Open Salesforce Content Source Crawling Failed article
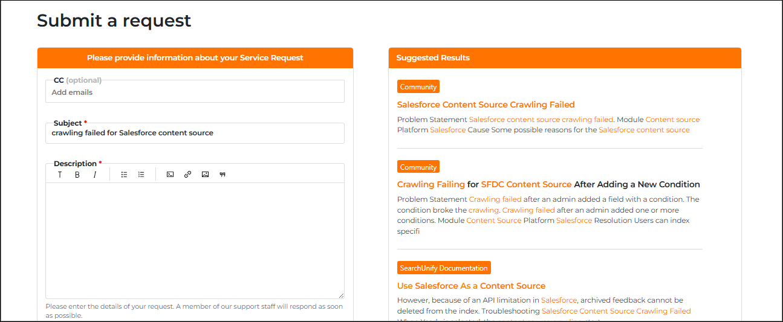Screen dimensions: 783x322 [486, 105]
